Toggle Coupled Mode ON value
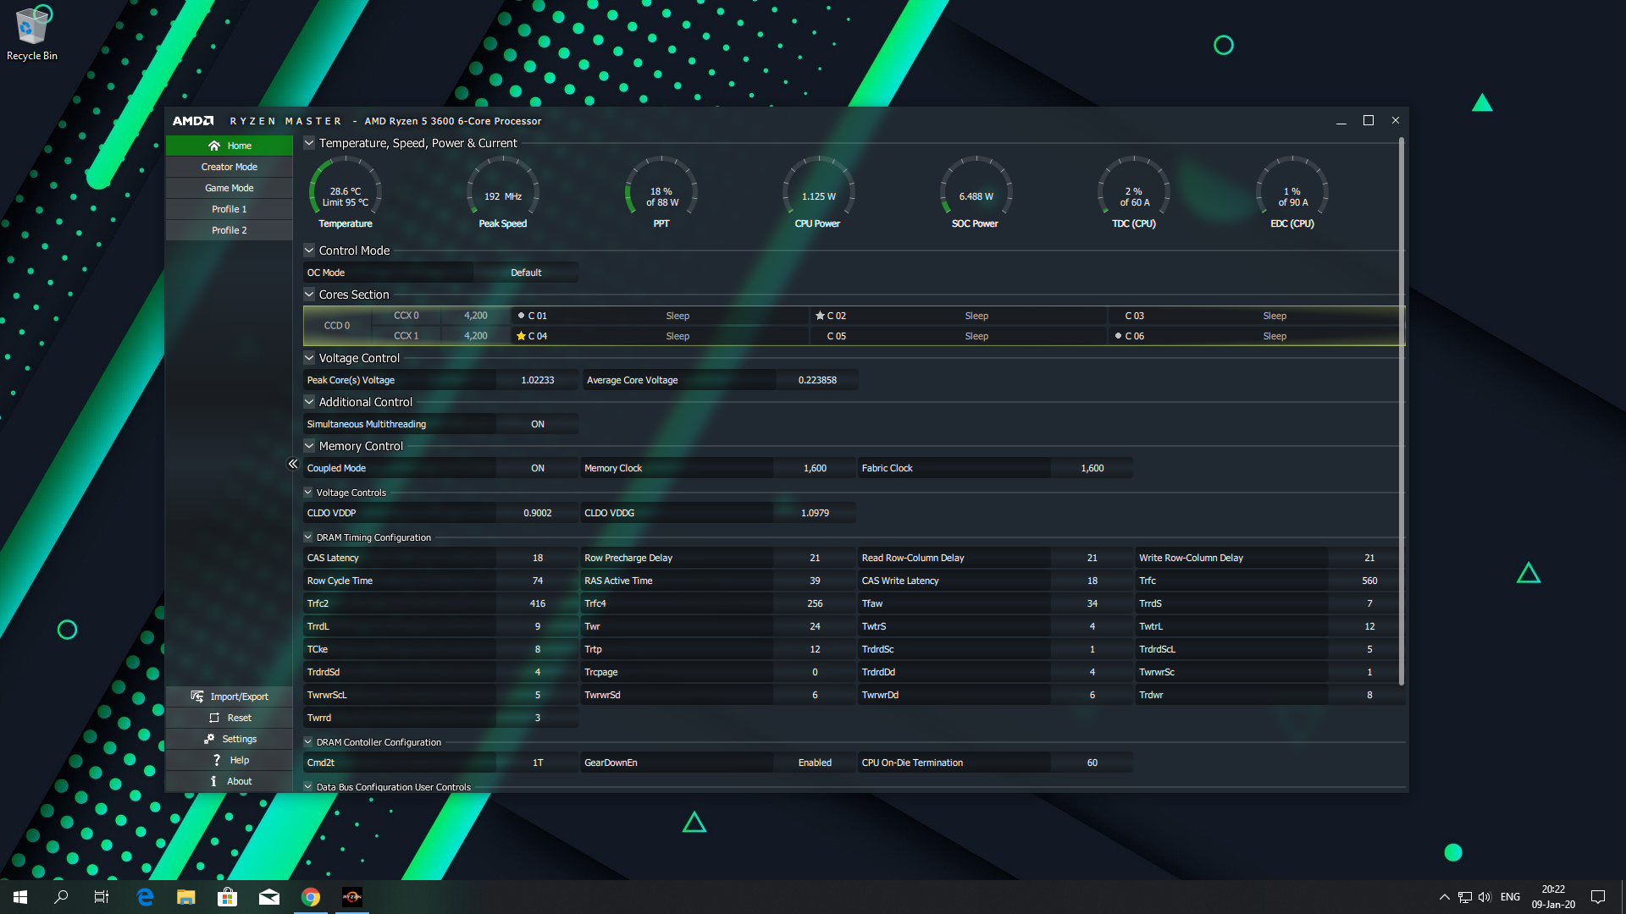The width and height of the screenshot is (1626, 914). (537, 468)
